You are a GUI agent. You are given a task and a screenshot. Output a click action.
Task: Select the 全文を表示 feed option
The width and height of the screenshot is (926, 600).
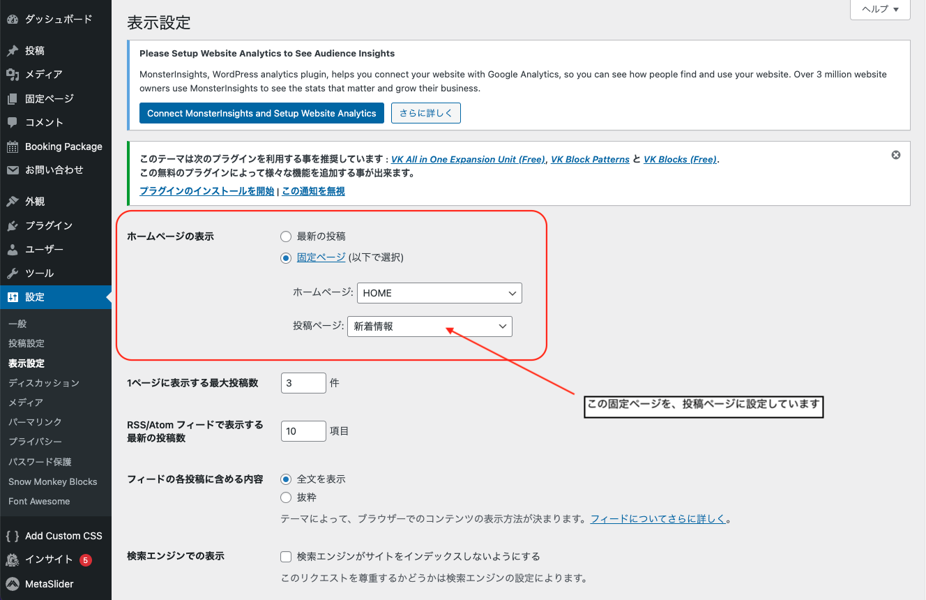tap(286, 479)
